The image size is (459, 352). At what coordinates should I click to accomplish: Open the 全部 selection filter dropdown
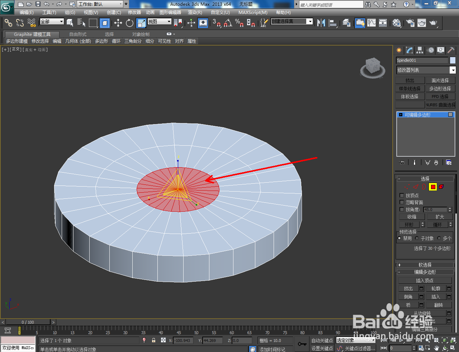pos(52,22)
